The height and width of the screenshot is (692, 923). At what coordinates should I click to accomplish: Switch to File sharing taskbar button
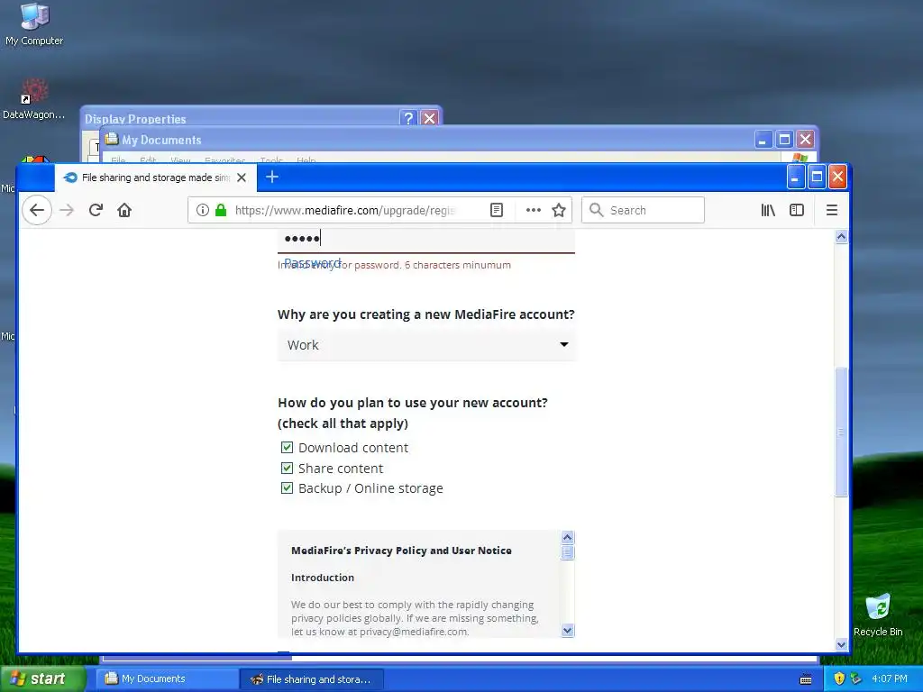[312, 679]
